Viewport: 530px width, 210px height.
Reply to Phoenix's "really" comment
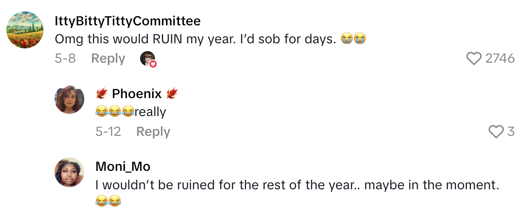[x=153, y=132]
